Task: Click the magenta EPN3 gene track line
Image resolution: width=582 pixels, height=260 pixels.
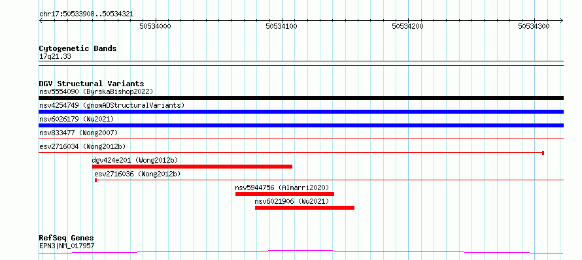Action: (301, 252)
